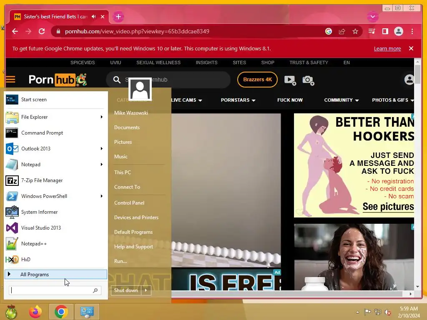
Task: Expand the COMMUNITY dropdown on the site
Action: 342,100
